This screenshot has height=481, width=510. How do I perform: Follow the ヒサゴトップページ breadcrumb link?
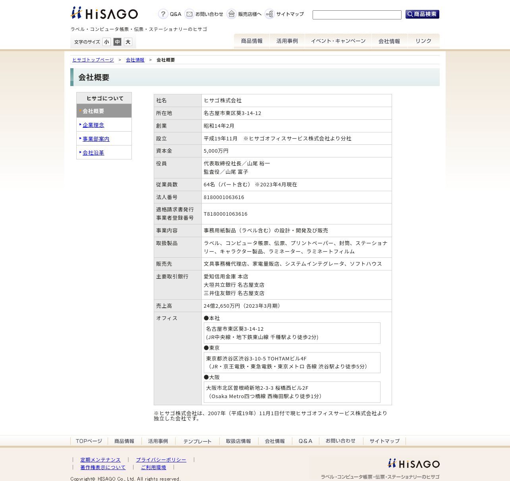tap(93, 60)
